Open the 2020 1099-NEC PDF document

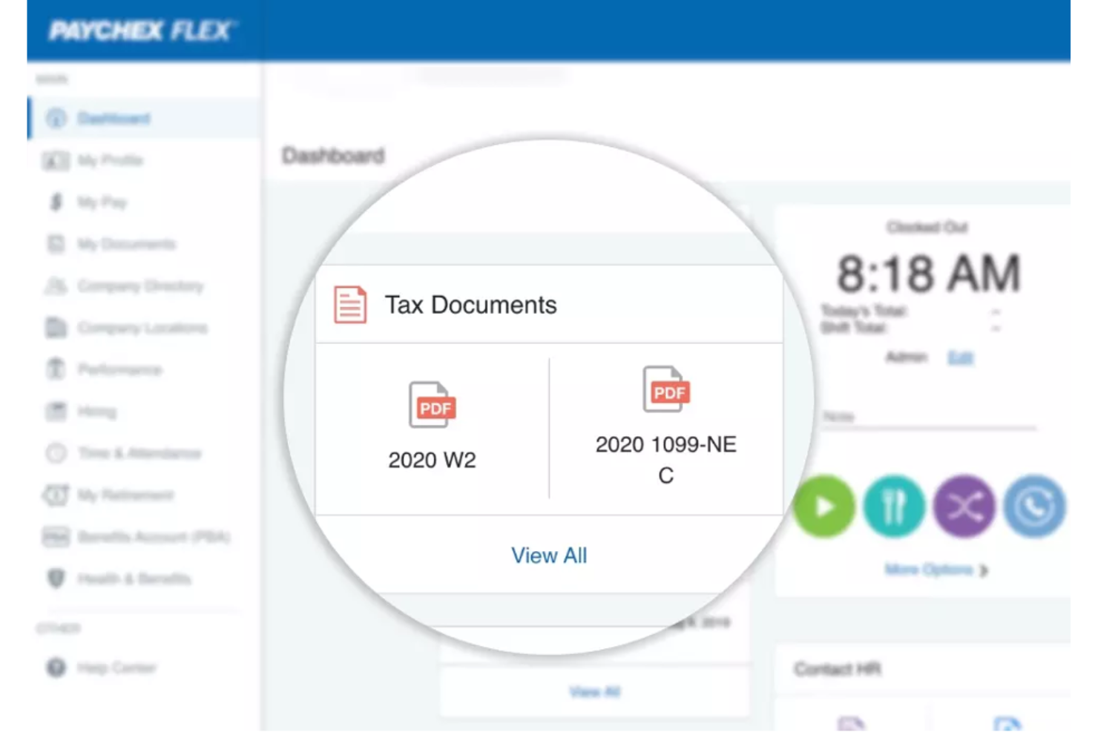(665, 389)
